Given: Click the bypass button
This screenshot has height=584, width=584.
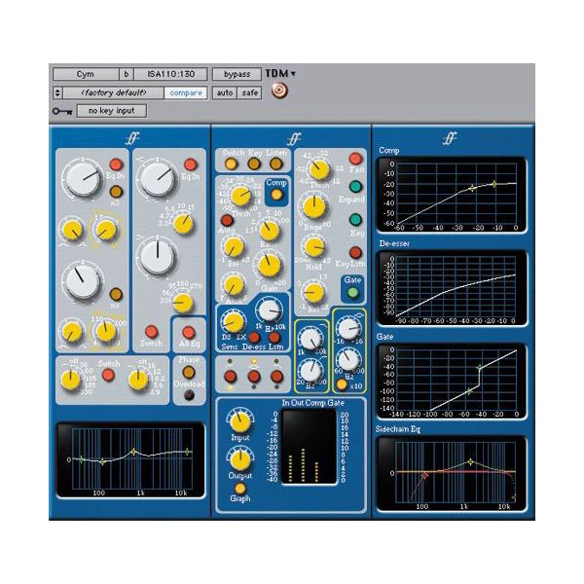Looking at the screenshot, I should coord(237,74).
